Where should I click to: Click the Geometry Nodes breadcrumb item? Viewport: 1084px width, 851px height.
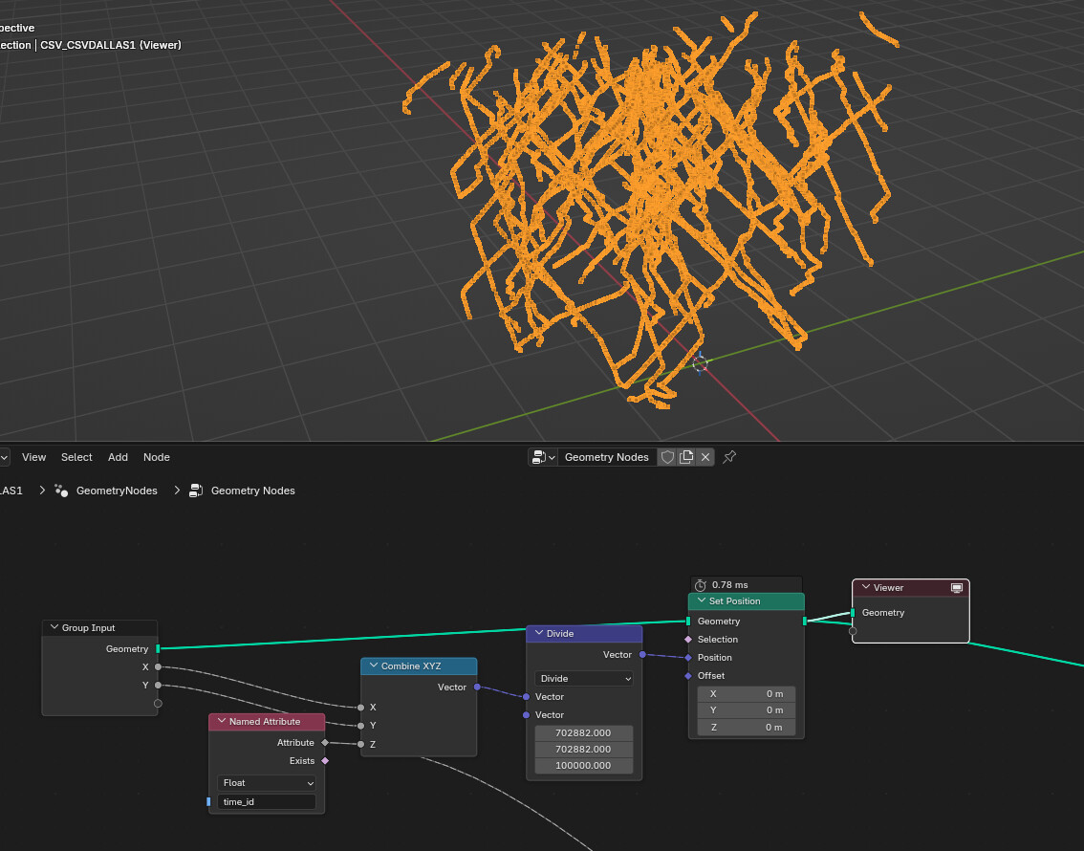tap(253, 491)
